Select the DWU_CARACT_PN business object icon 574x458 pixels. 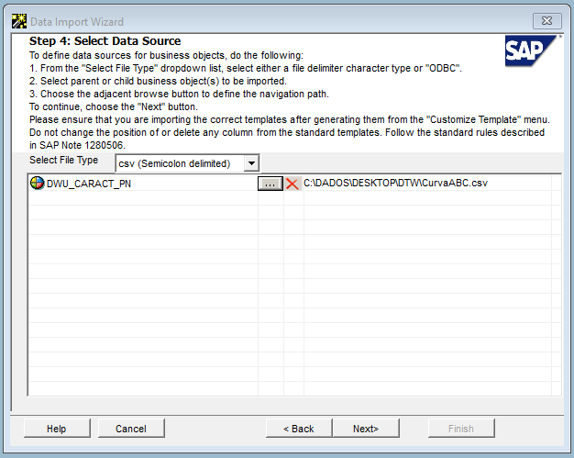[x=37, y=184]
